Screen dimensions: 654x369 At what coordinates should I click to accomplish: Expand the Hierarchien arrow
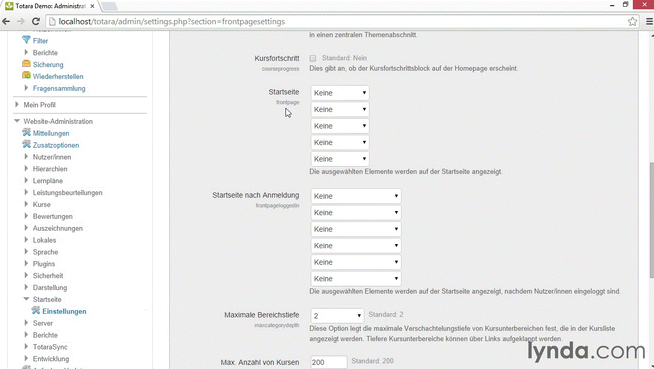[26, 169]
